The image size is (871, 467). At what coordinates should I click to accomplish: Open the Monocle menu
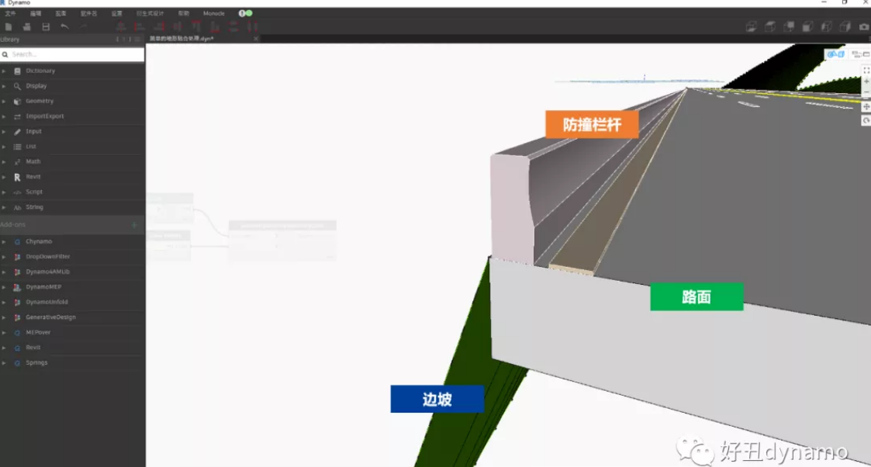[x=214, y=13]
